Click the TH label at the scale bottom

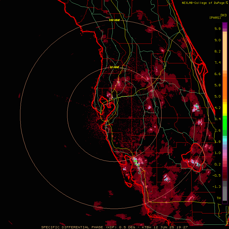pyautogui.click(x=219, y=198)
